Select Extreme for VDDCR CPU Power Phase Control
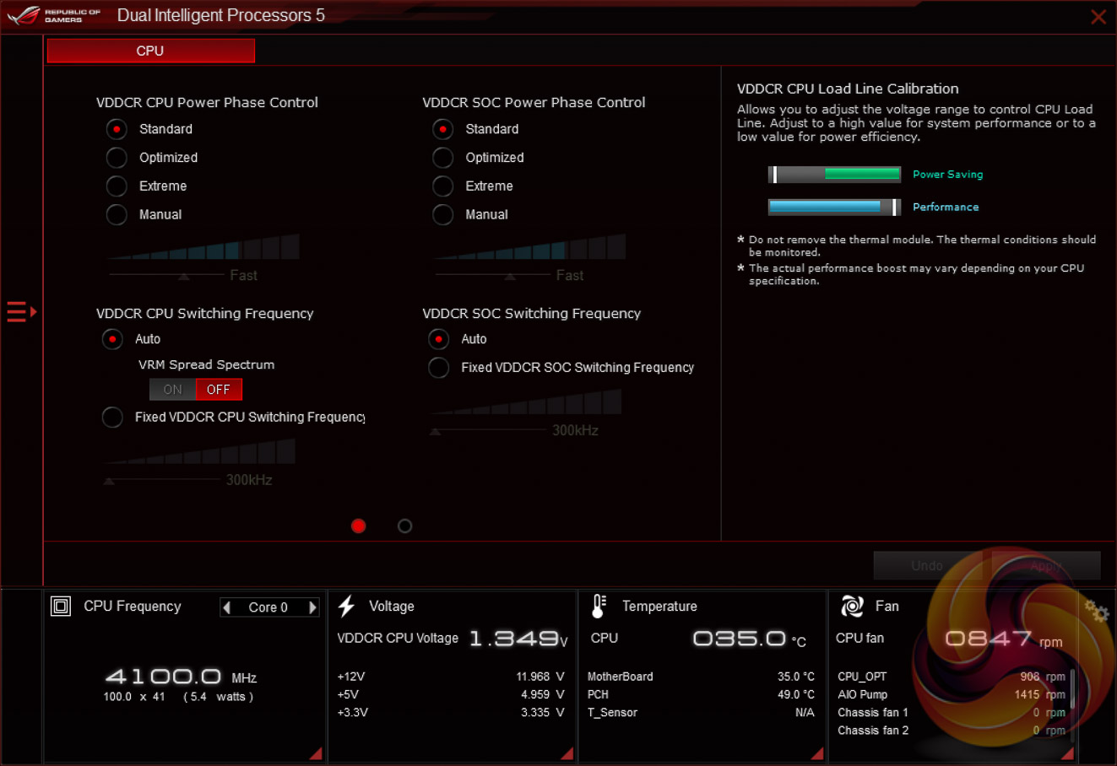Image resolution: width=1117 pixels, height=766 pixels. pos(117,186)
